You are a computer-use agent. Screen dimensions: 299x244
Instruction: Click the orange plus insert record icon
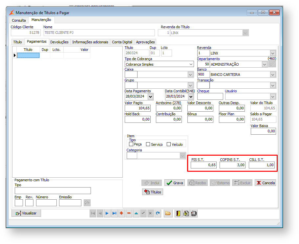click(121, 213)
